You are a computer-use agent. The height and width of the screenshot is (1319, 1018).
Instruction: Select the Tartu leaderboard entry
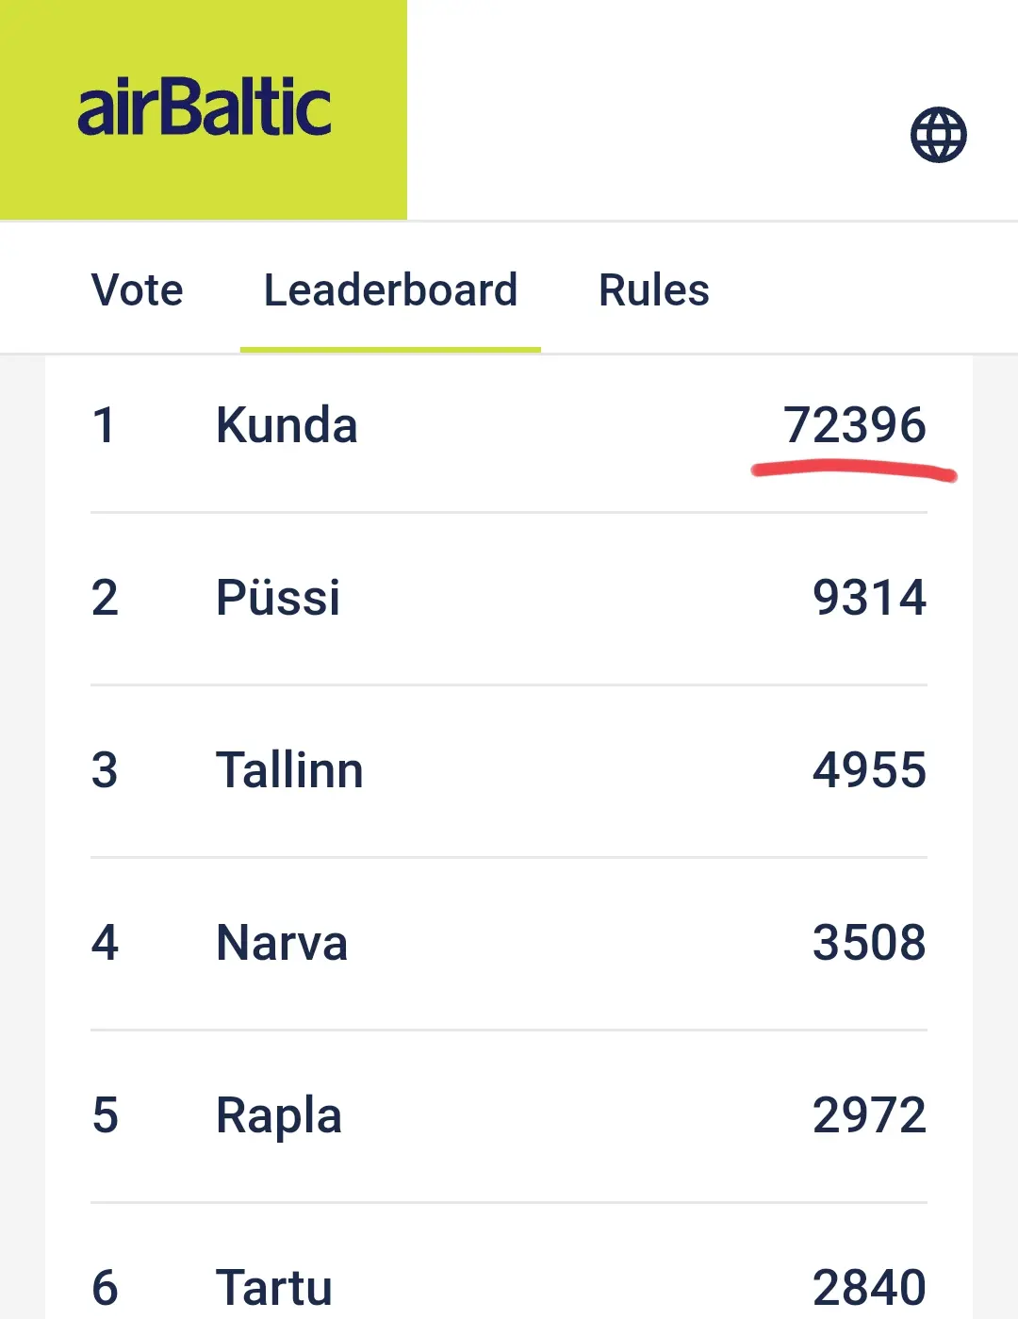509,1262
